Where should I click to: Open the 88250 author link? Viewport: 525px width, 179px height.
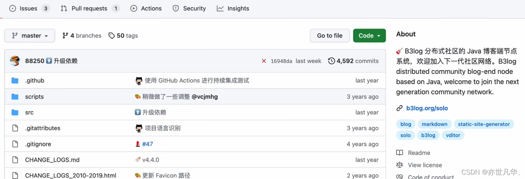coord(35,61)
